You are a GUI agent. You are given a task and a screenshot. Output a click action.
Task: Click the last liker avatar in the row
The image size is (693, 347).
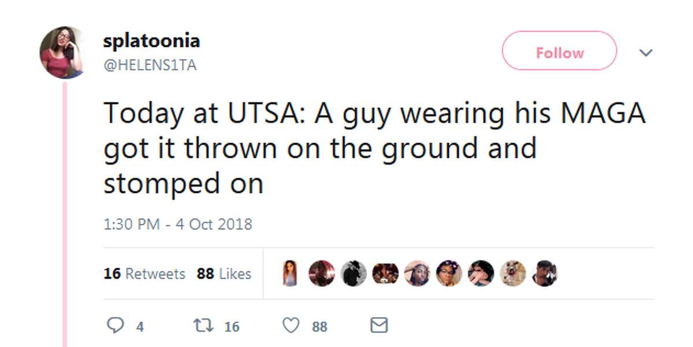pos(545,273)
